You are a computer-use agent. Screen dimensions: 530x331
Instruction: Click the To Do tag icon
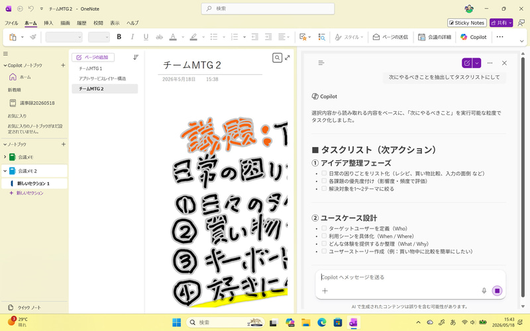[x=303, y=37]
